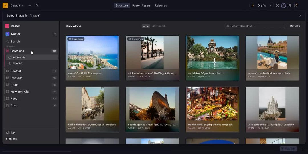Click the lightning bolt icon in top bar
Image resolution: width=308 pixels, height=154 pixels.
pos(283,5)
